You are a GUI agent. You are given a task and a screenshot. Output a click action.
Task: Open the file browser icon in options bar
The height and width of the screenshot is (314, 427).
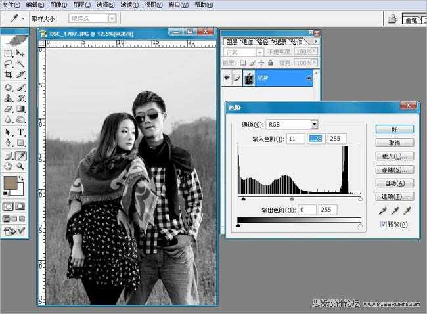tap(392, 19)
